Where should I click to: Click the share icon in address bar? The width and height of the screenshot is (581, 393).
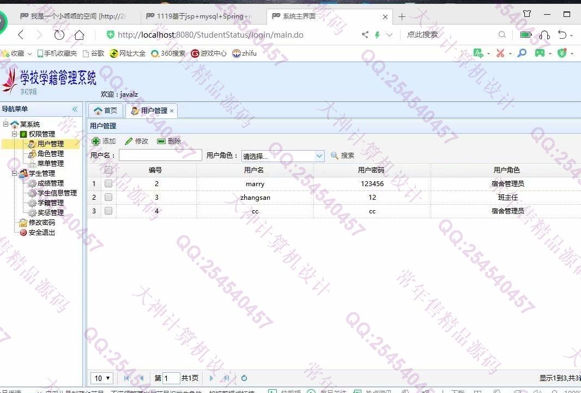coord(365,35)
